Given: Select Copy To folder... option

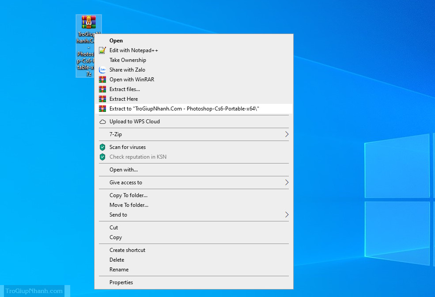Looking at the screenshot, I should pyautogui.click(x=129, y=195).
